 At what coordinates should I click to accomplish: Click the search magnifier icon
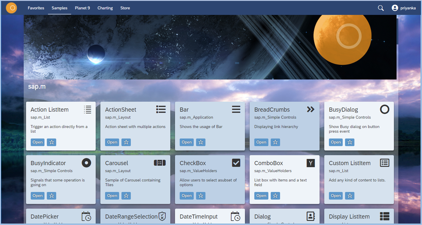(380, 8)
